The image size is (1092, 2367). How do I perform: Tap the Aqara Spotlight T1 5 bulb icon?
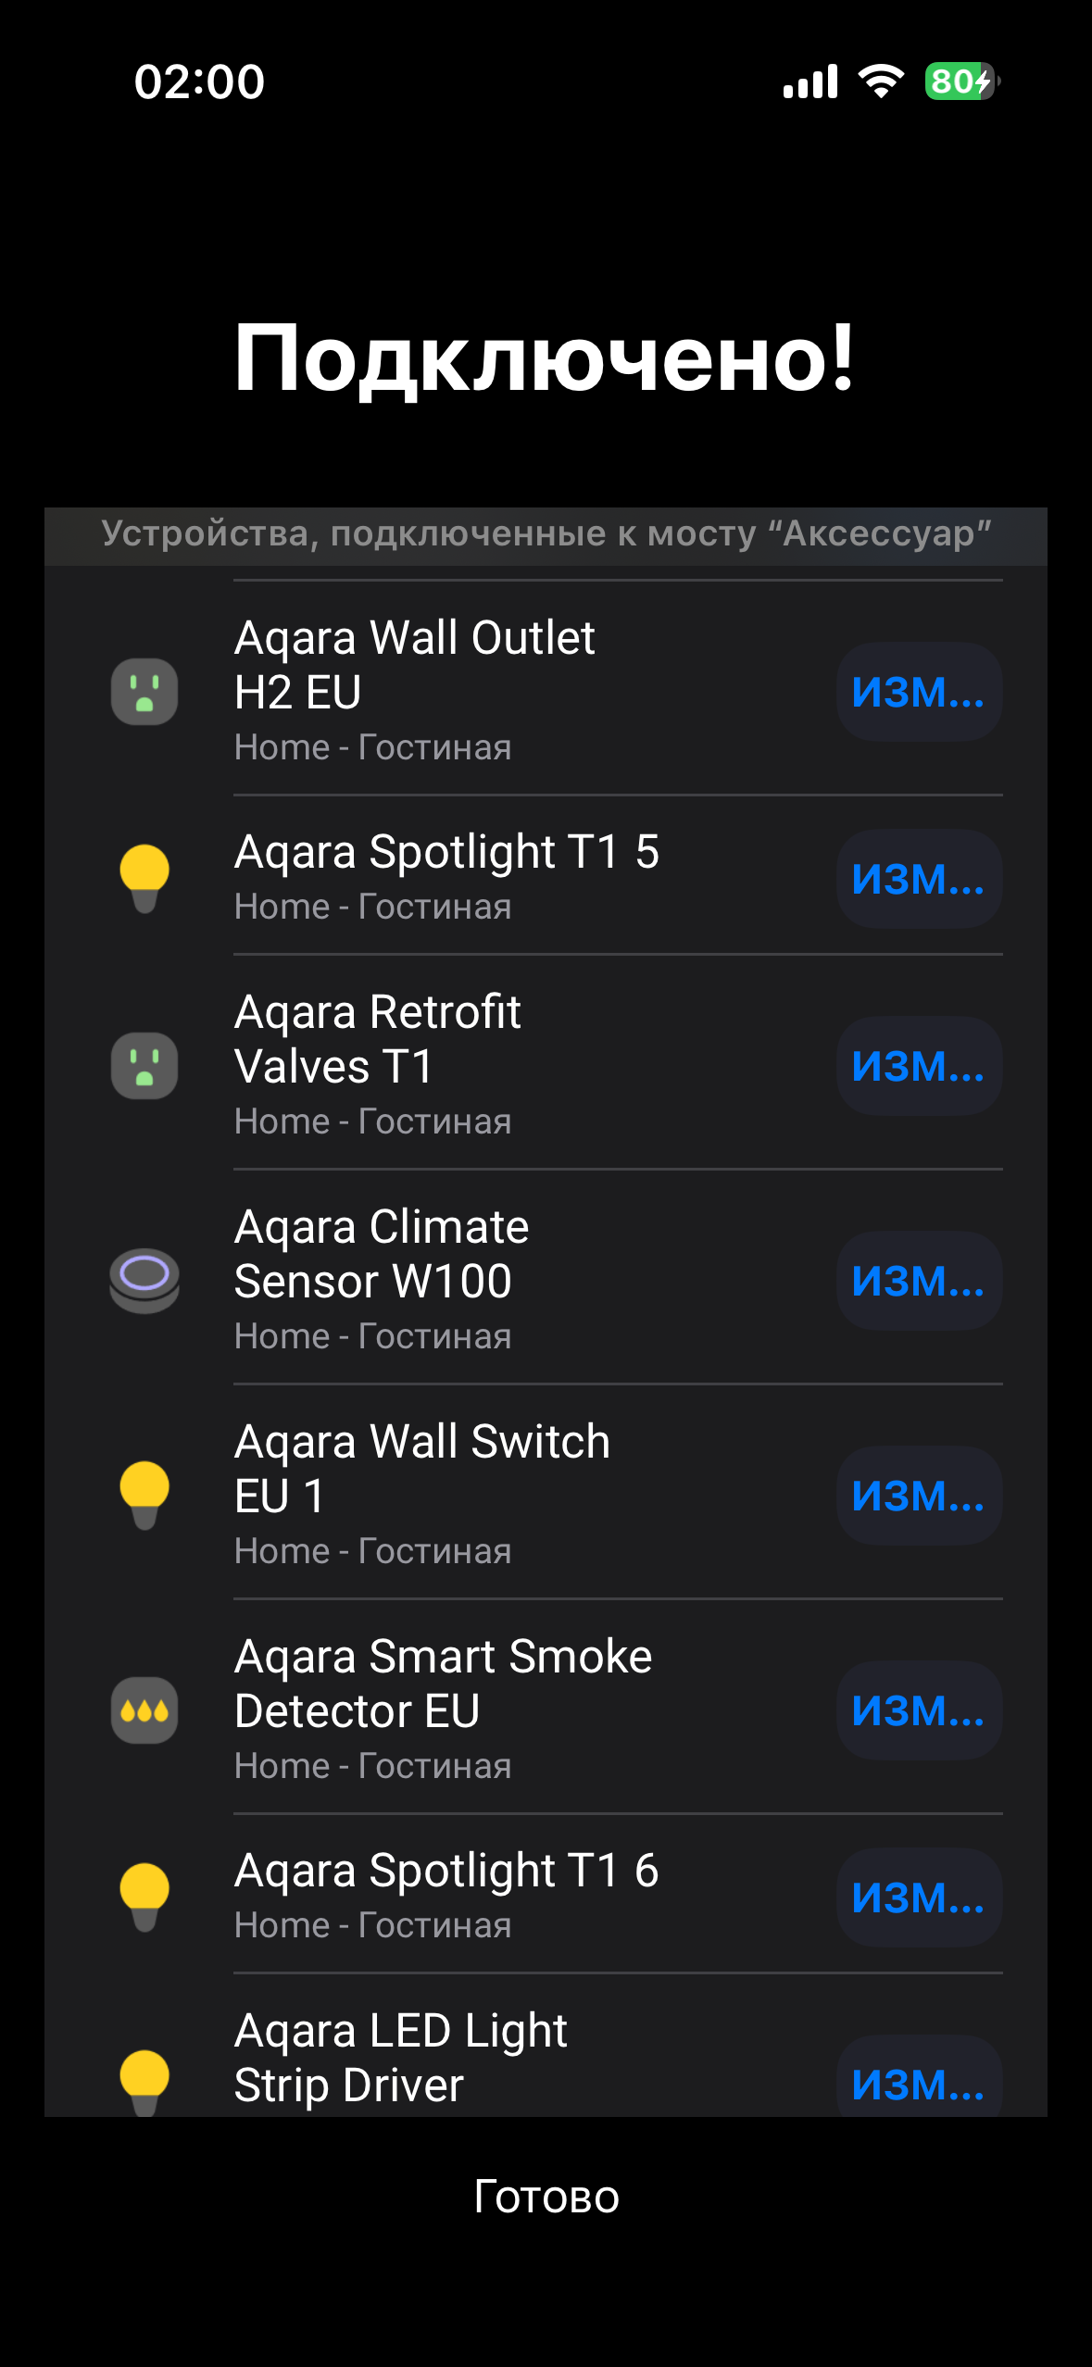click(x=144, y=878)
